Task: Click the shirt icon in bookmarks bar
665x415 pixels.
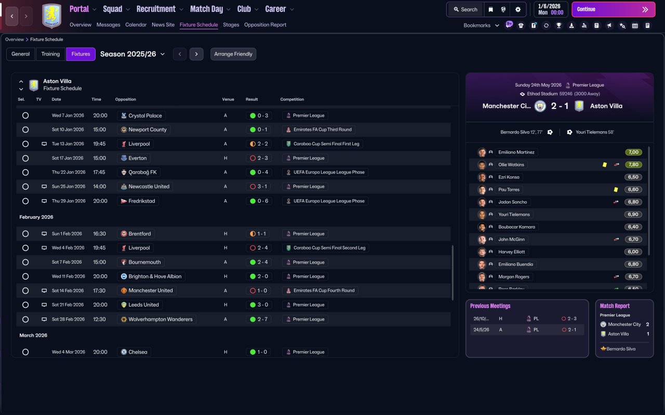Action: [x=521, y=25]
